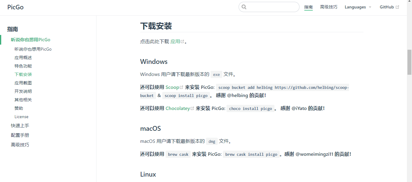Viewport: 412px width, 182px height.
Task: Click the scoop install picgo code
Action: click(186, 96)
